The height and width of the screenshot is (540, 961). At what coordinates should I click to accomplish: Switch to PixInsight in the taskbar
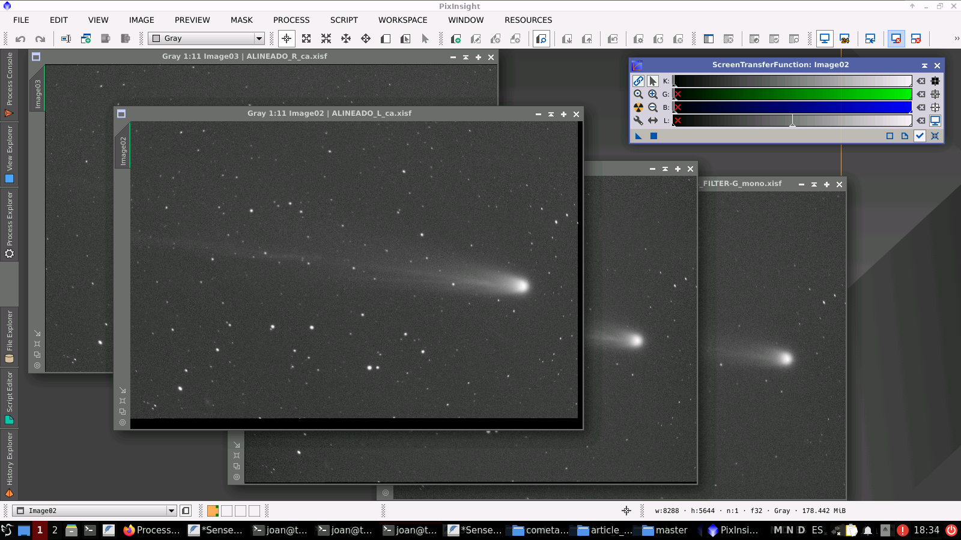click(x=733, y=530)
